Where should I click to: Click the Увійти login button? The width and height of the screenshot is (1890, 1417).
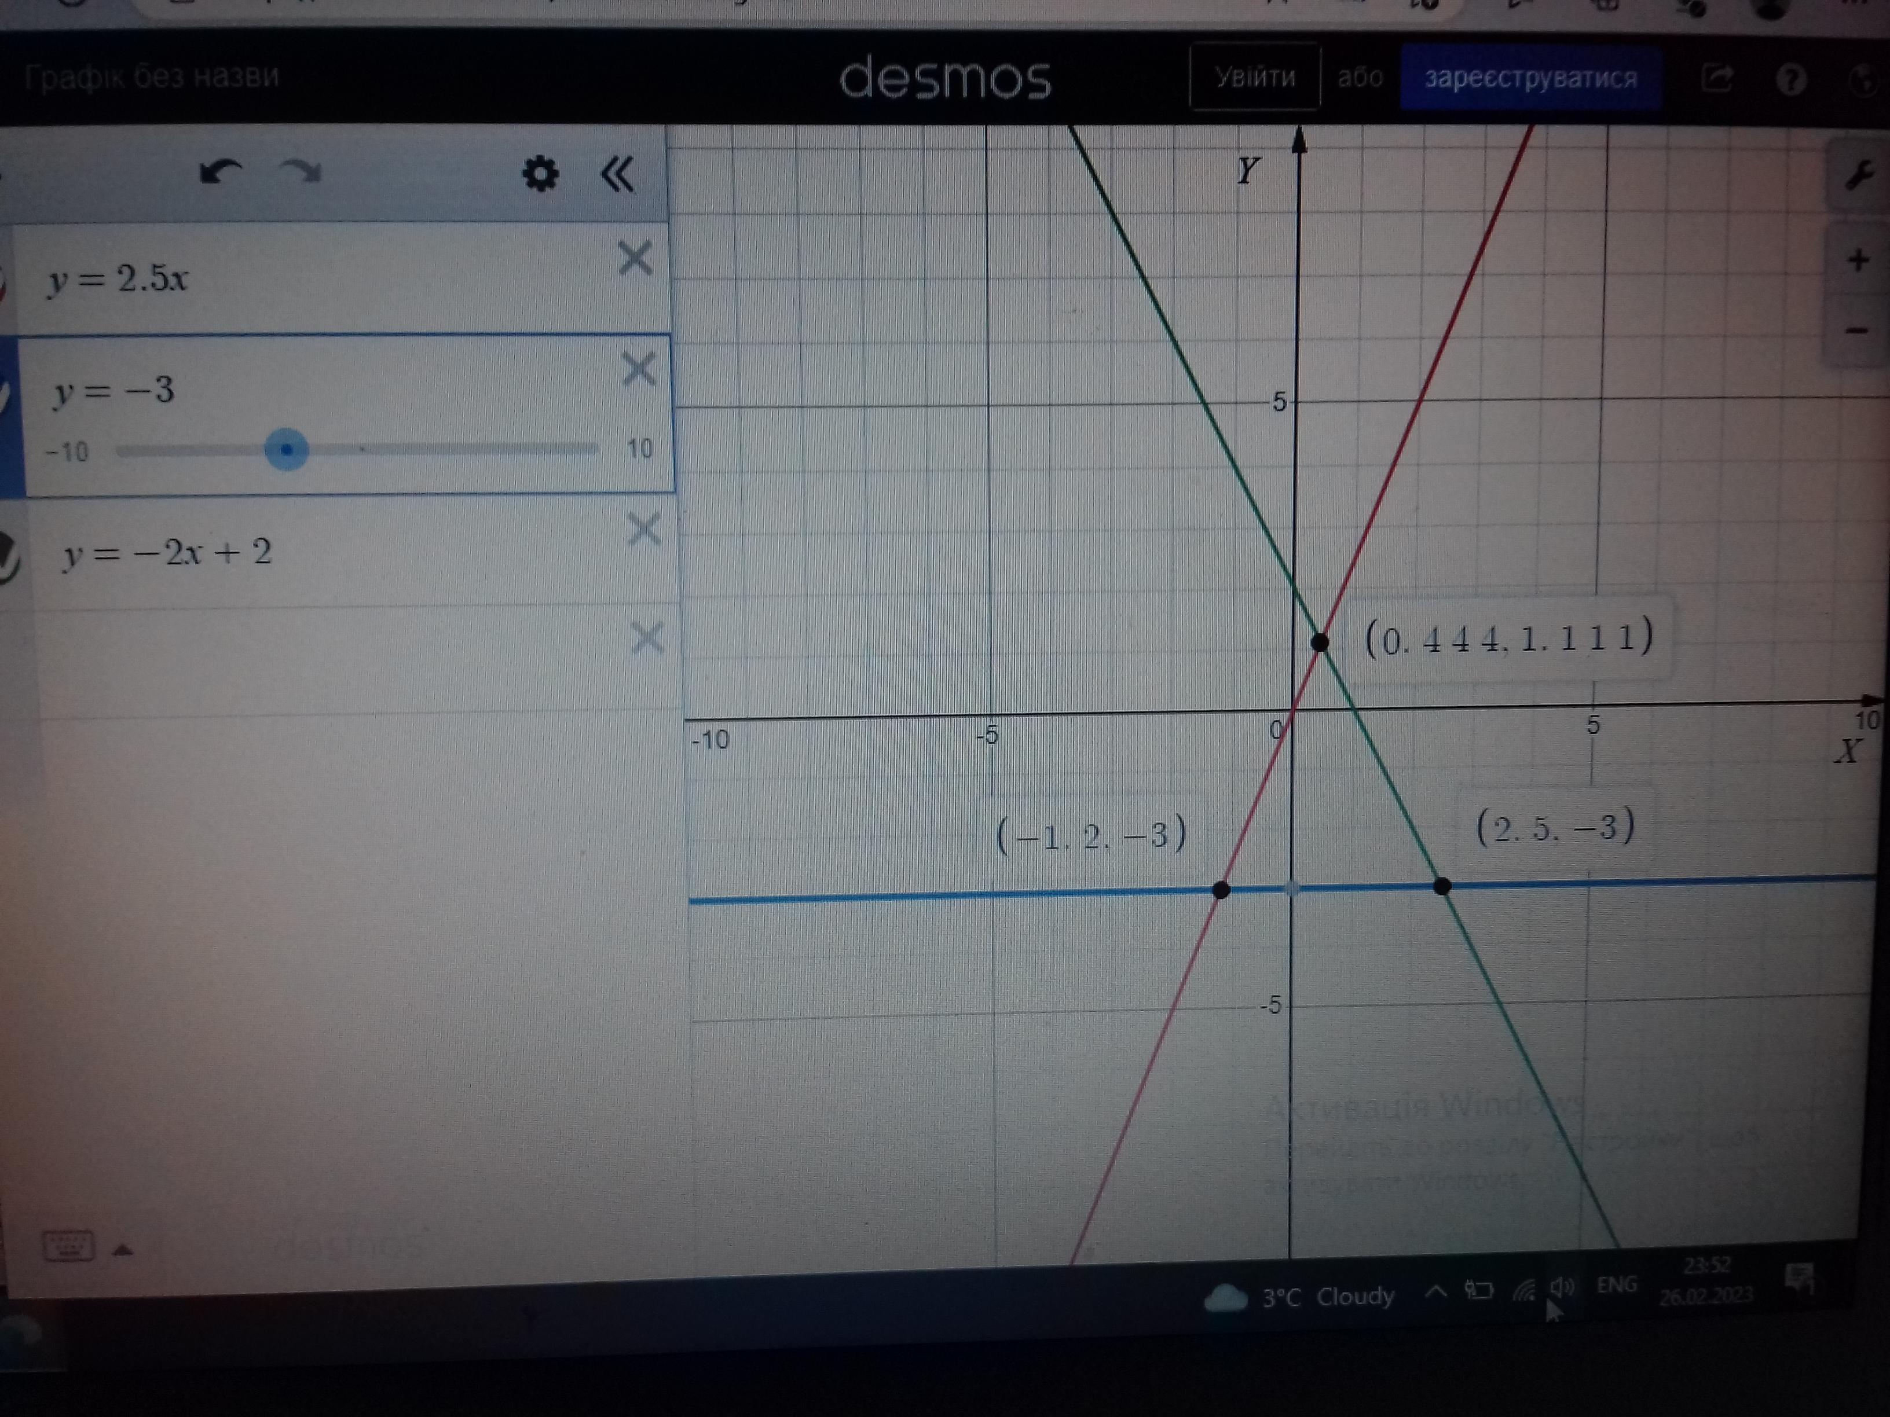[x=1254, y=77]
